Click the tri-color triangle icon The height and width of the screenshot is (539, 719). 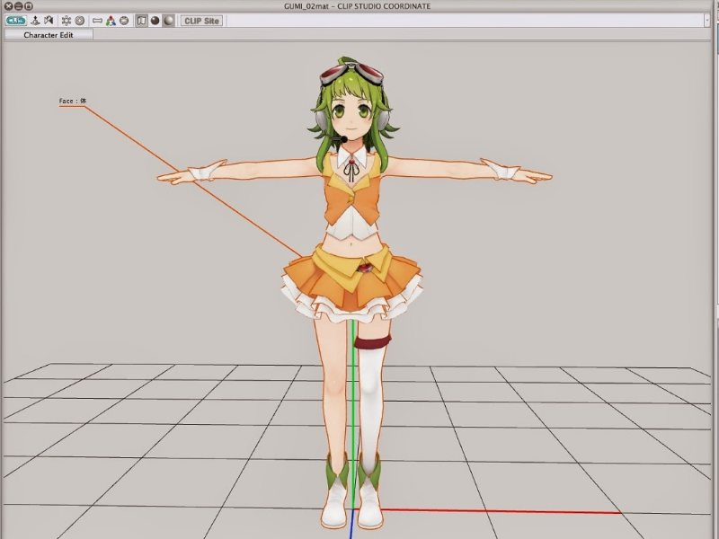[x=111, y=20]
